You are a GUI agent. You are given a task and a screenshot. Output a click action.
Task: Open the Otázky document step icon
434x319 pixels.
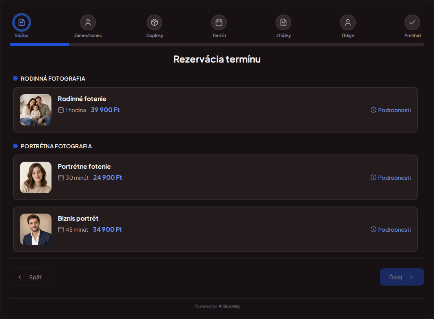pyautogui.click(x=283, y=22)
